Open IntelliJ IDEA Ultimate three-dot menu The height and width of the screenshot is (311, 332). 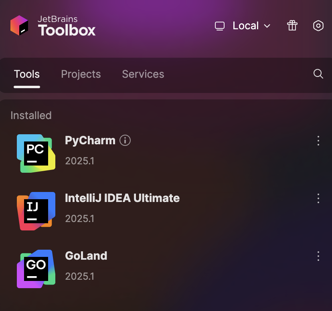(x=318, y=198)
